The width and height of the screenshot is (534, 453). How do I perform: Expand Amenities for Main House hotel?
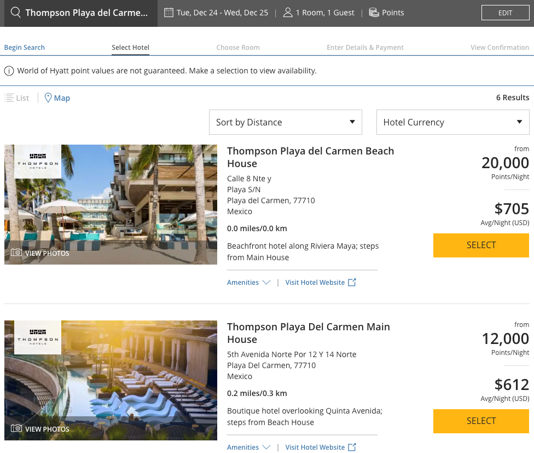(248, 448)
